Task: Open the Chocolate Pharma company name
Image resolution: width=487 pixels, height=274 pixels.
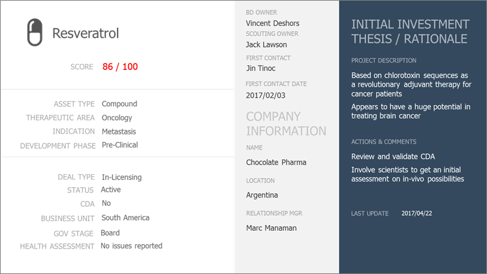Action: (276, 162)
